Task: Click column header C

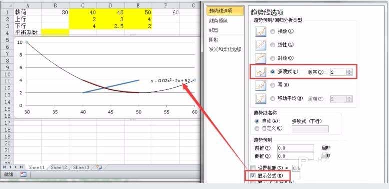Action: pos(83,6)
